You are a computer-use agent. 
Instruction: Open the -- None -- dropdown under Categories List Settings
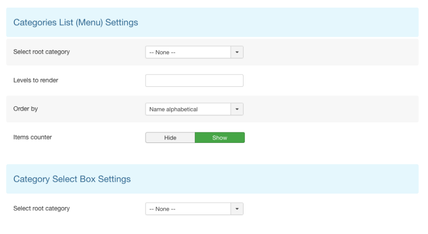pyautogui.click(x=195, y=52)
